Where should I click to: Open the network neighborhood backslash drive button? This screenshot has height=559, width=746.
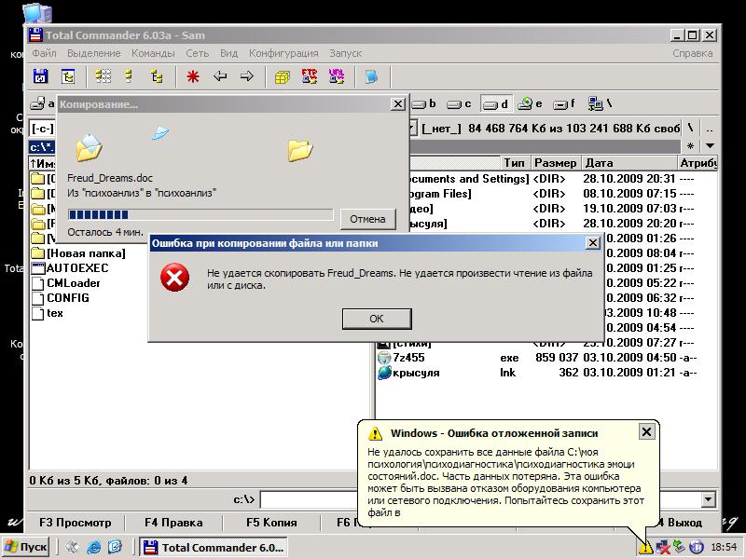pyautogui.click(x=600, y=103)
